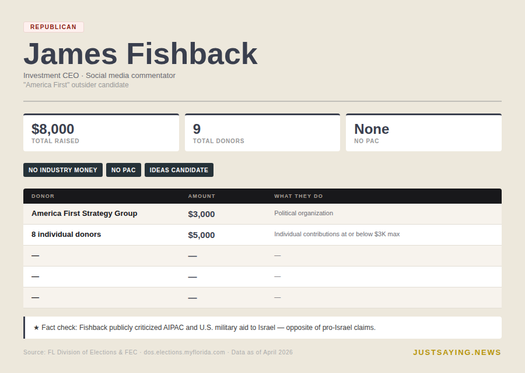Click the James Fishback headline
525x373 pixels.
pos(141,54)
